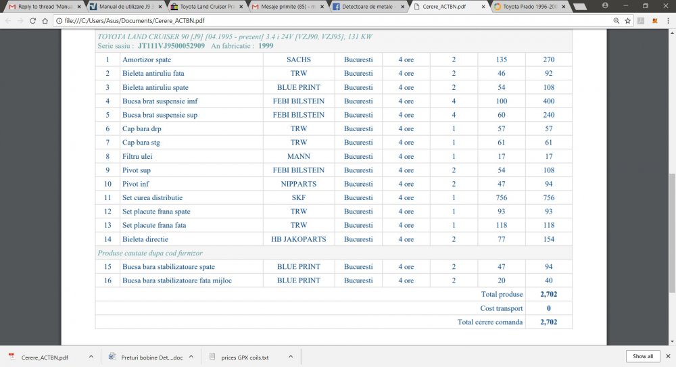This screenshot has height=367, width=676.
Task: Switch to the 'Manual de utilizare J9' tab
Action: (124, 7)
